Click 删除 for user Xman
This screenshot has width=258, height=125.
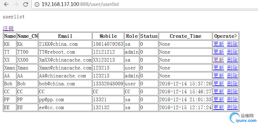pyautogui.click(x=232, y=68)
